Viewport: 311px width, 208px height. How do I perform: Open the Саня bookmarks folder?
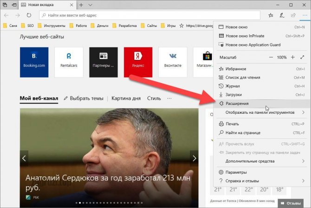pos(10,26)
